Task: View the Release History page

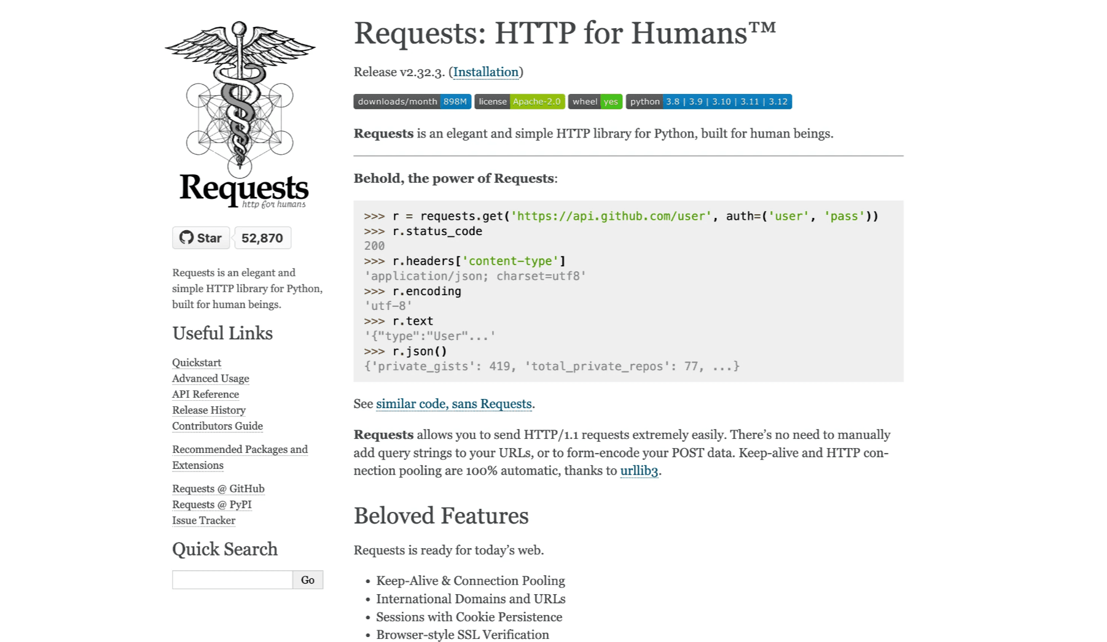Action: (209, 410)
